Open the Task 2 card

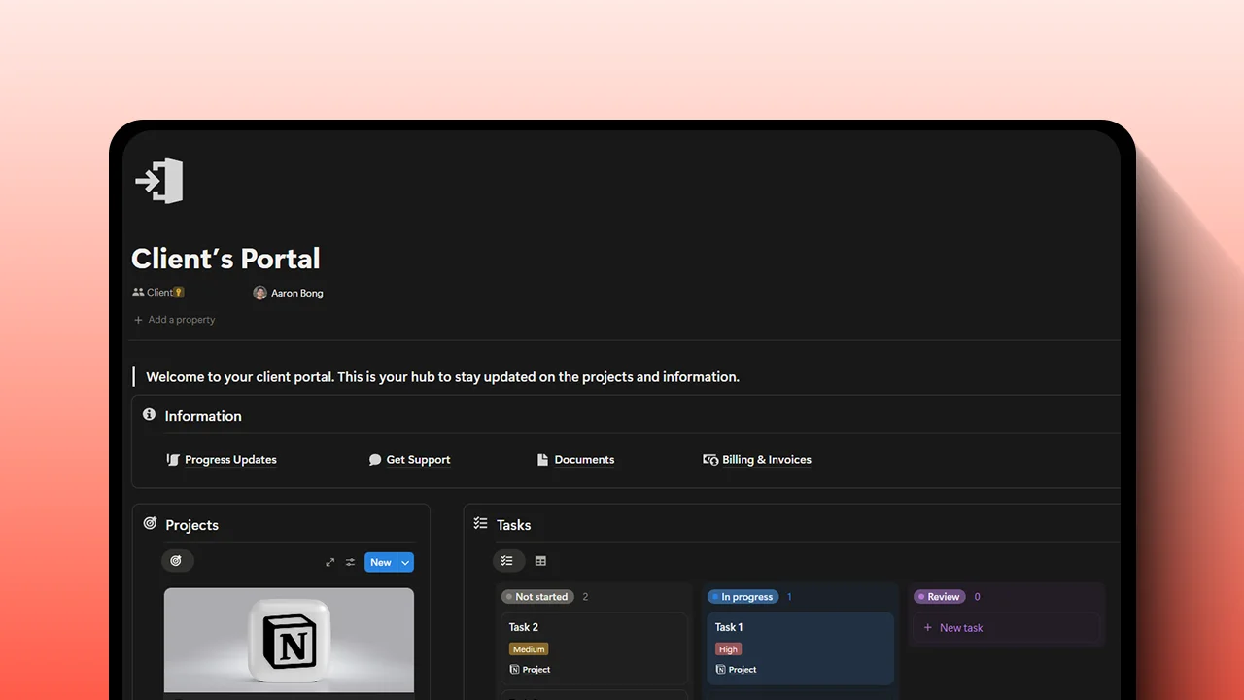tap(594, 648)
